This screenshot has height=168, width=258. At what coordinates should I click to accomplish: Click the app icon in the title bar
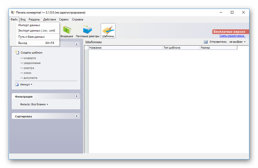pos(13,12)
